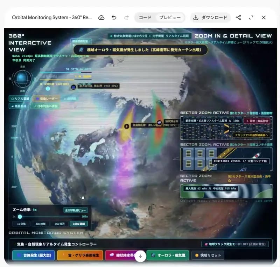Click the 日本列島へ移動 button
This screenshot has width=280, height=267.
[45, 106]
